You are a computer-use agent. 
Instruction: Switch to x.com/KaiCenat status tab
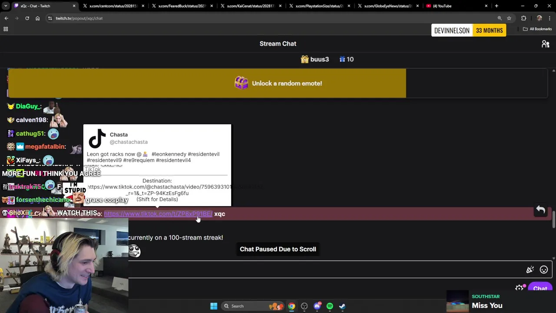251,6
